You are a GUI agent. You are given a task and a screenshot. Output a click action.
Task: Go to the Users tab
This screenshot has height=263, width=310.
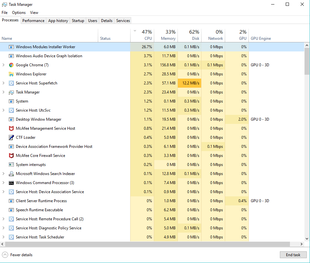93,21
